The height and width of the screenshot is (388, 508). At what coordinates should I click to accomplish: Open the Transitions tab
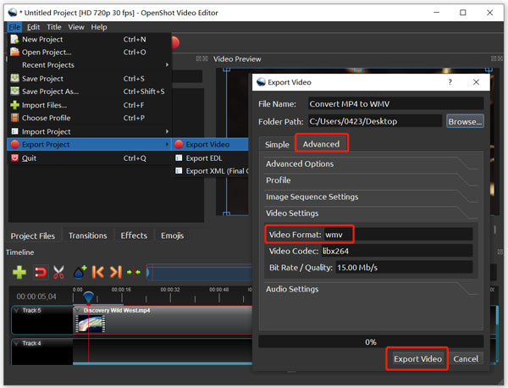[88, 236]
